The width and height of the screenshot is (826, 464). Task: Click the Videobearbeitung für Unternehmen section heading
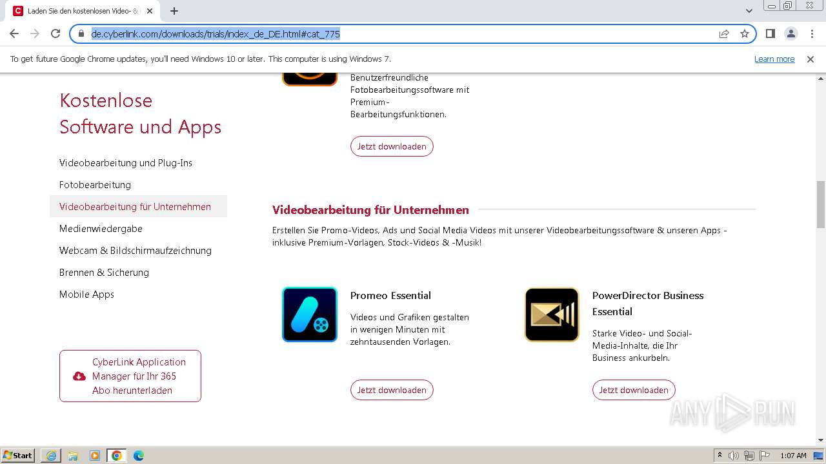point(370,210)
